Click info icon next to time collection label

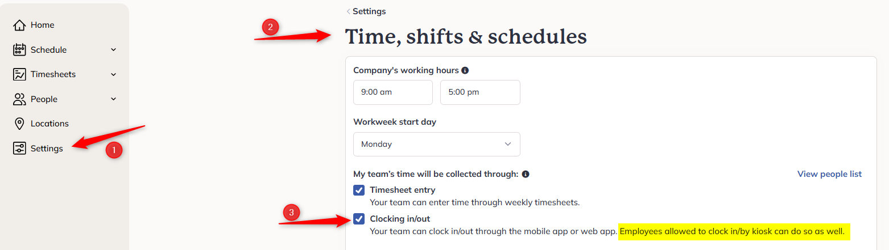point(526,174)
